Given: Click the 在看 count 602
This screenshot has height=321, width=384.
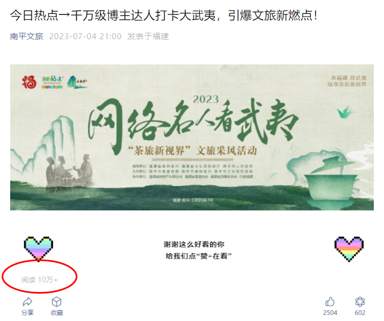Looking at the screenshot, I should (360, 312).
